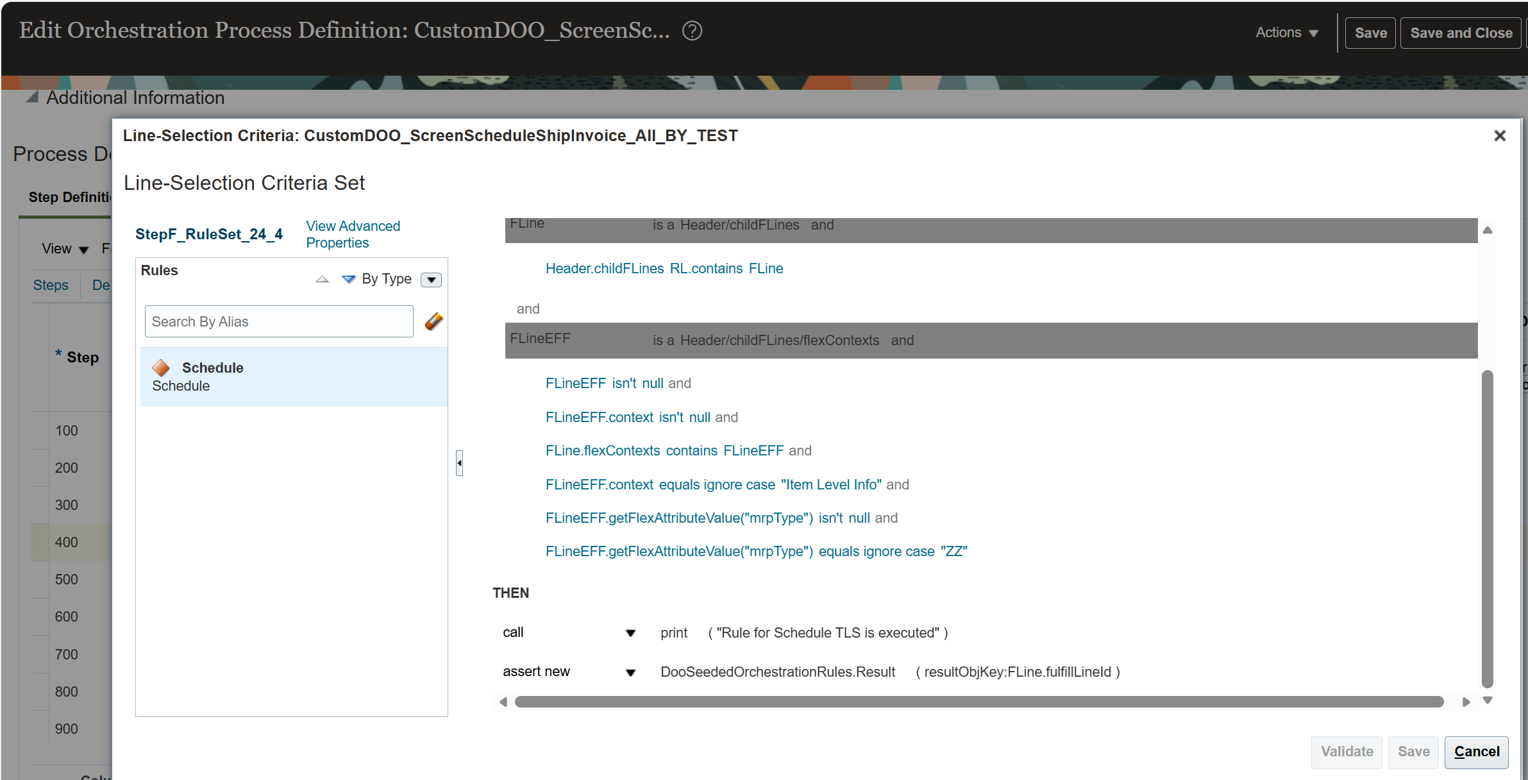Close the Line-Selection Criteria dialog
Image resolution: width=1528 pixels, height=780 pixels.
pyautogui.click(x=1499, y=136)
